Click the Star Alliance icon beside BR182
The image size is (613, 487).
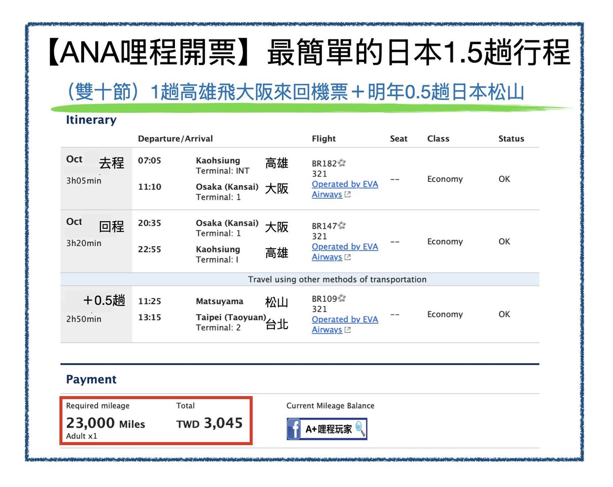point(342,163)
